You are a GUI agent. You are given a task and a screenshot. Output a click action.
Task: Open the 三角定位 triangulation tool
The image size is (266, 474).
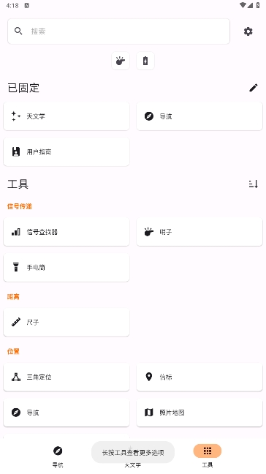click(66, 377)
